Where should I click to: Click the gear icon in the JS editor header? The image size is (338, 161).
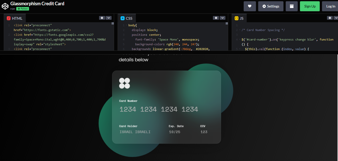click(329, 18)
